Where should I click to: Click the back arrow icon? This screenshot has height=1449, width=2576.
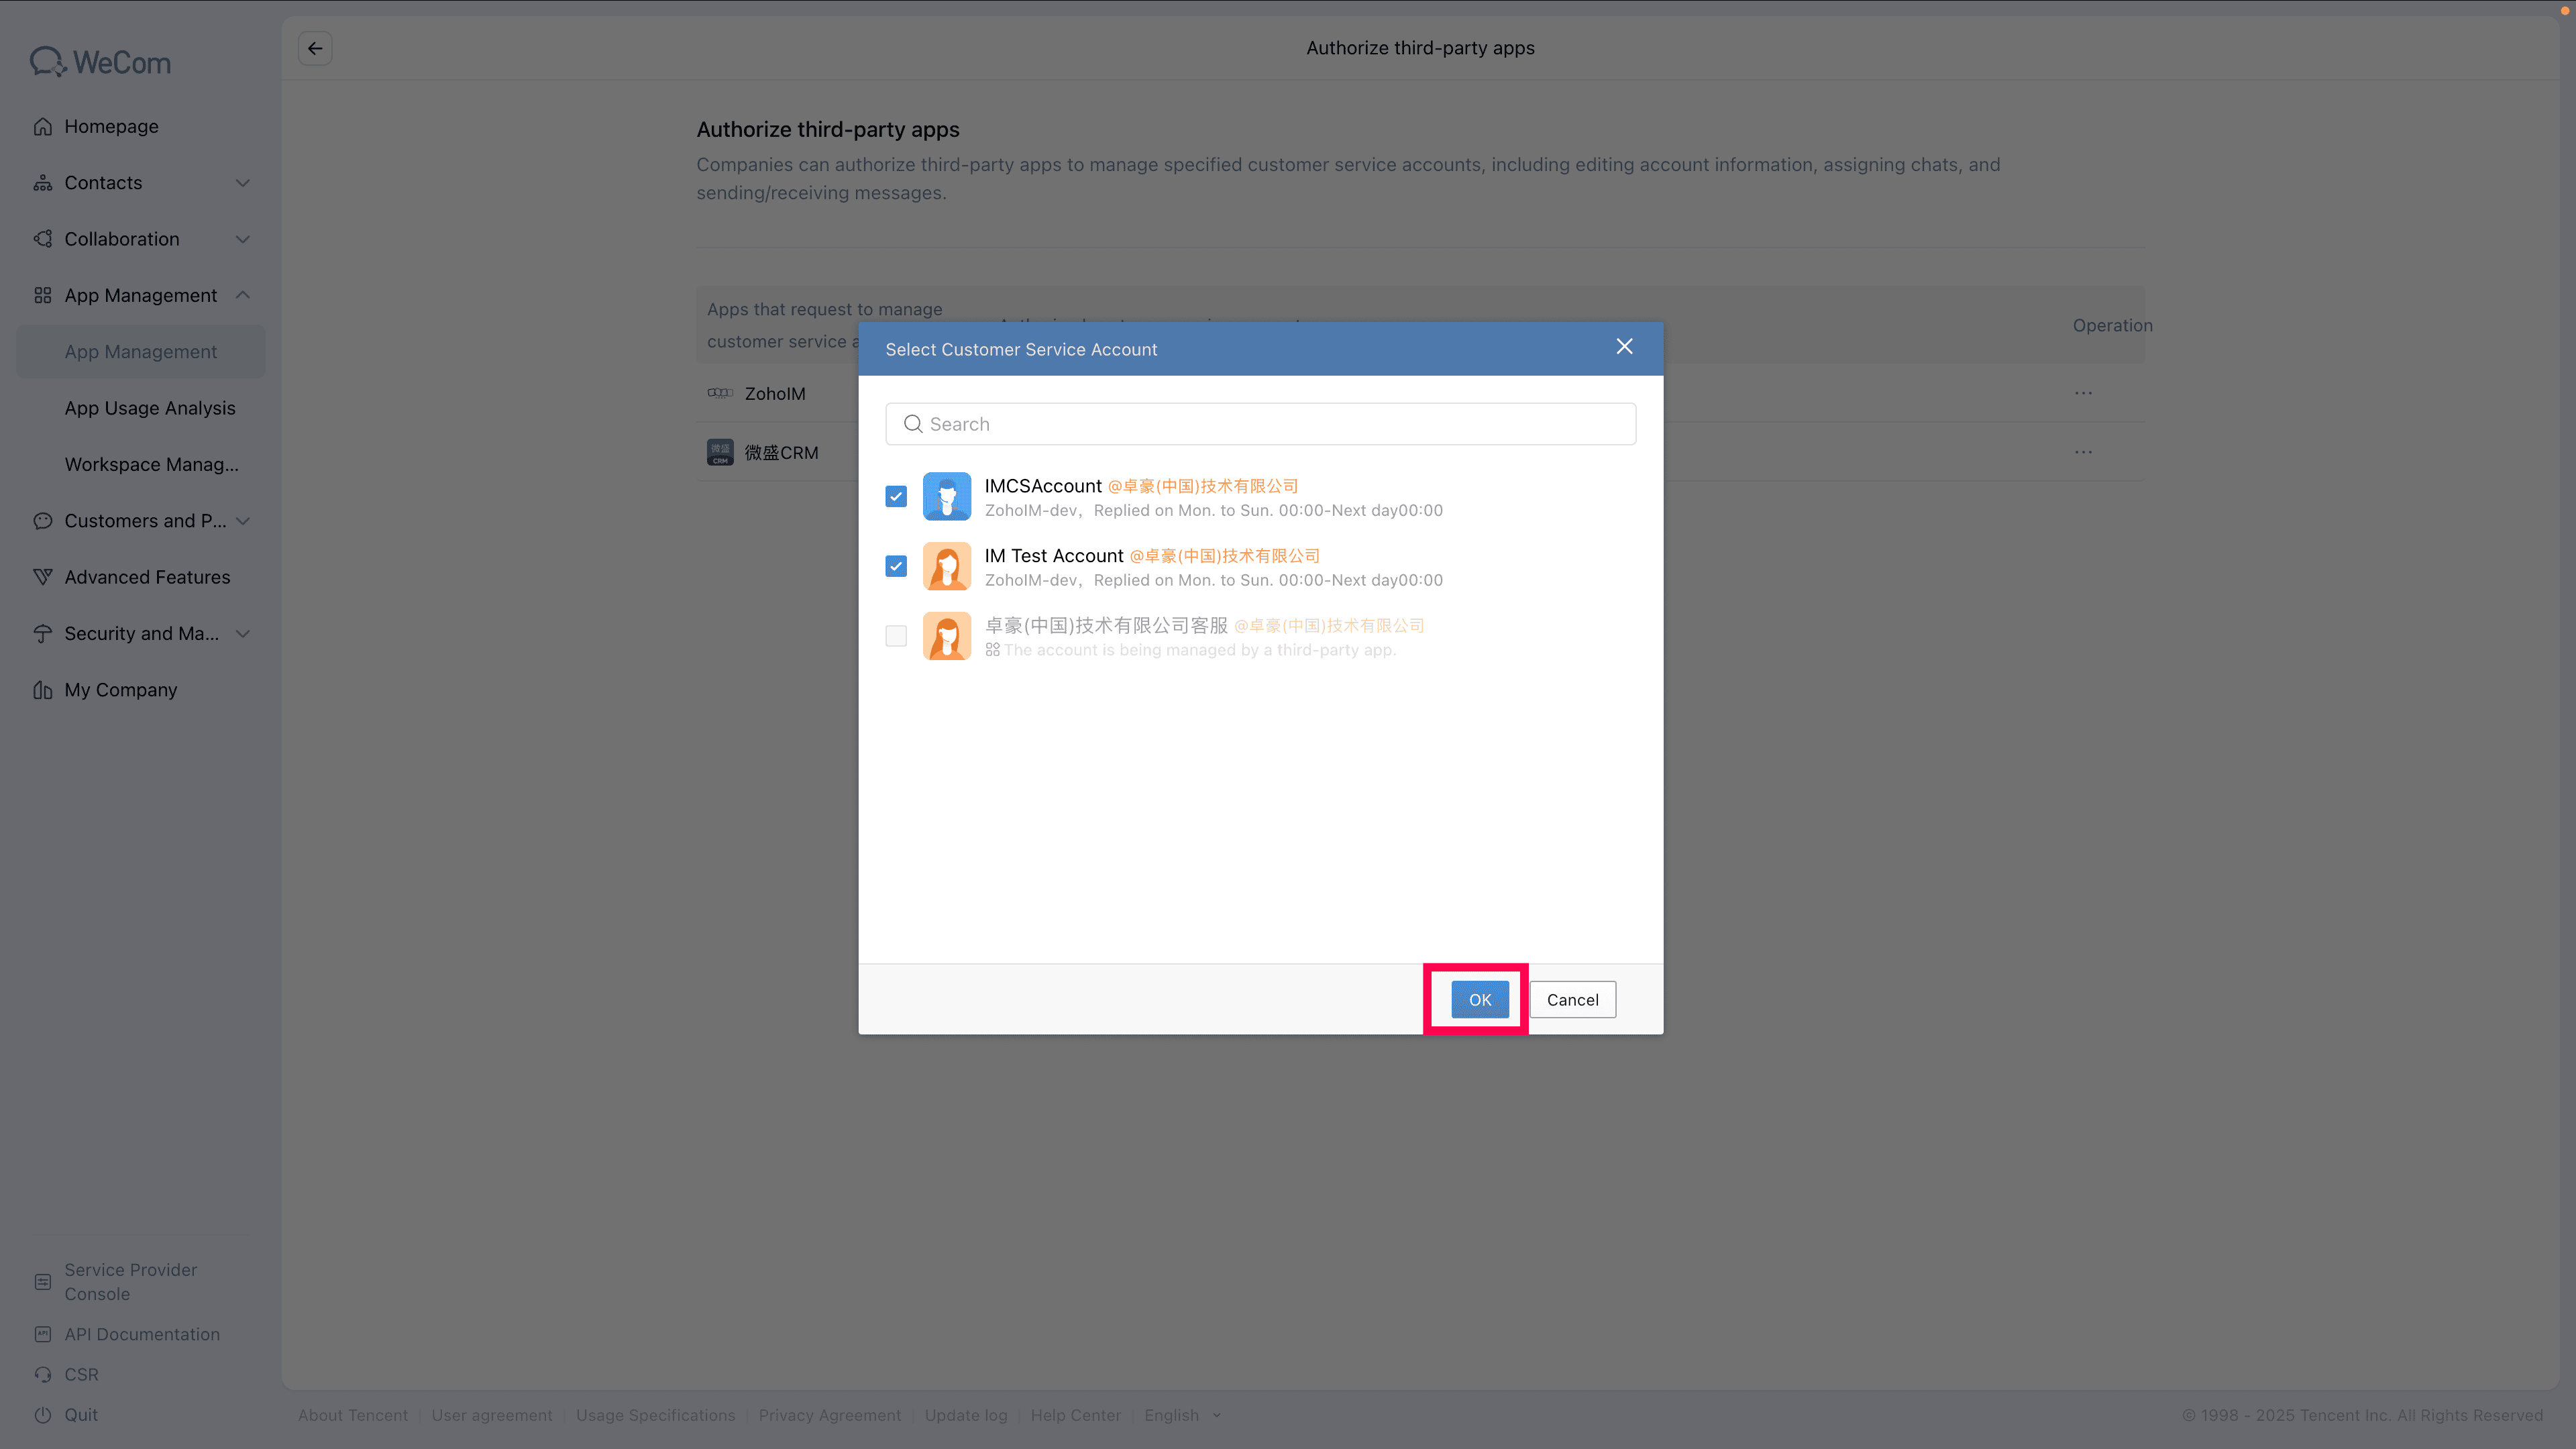pos(315,48)
